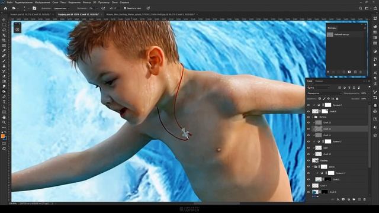Create a new group folder icon
Screen dimensions: 379x213
354,199
